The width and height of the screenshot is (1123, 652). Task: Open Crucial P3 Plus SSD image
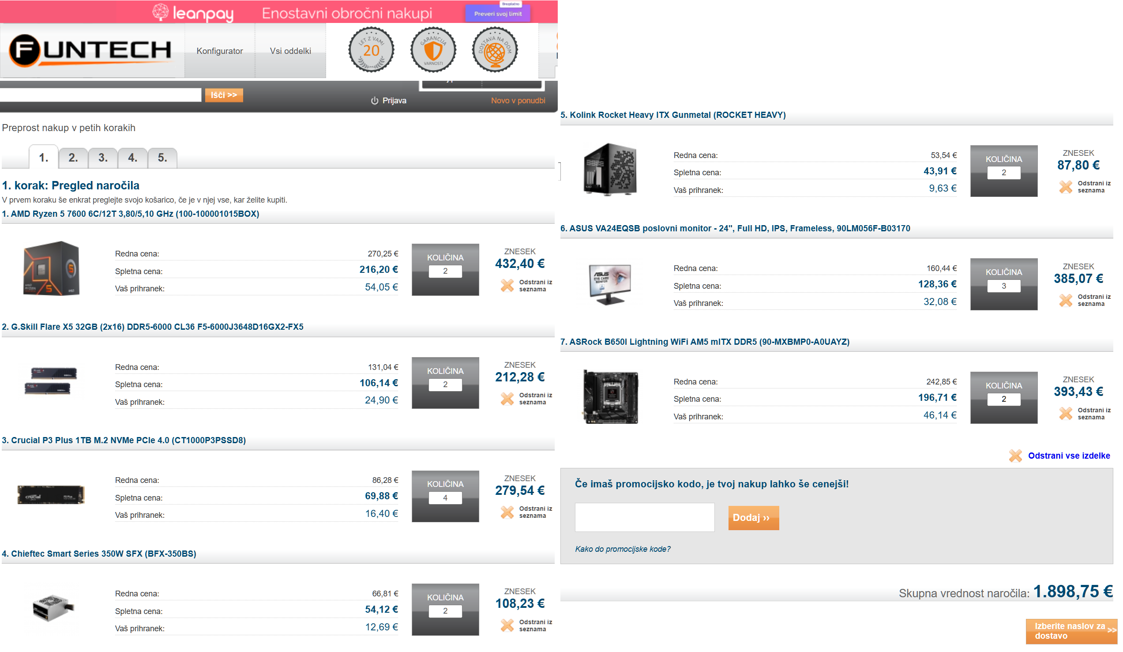point(51,495)
